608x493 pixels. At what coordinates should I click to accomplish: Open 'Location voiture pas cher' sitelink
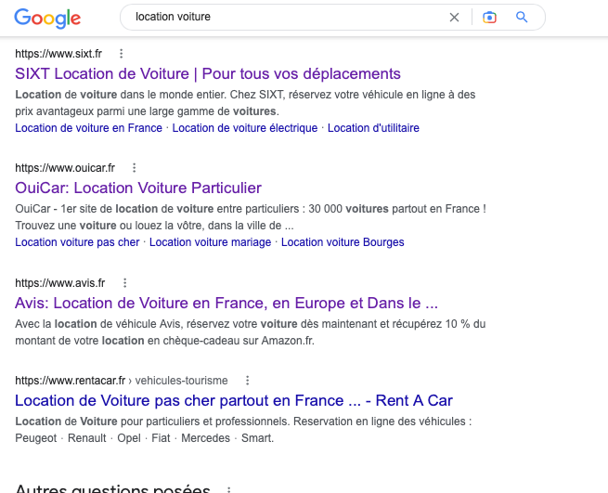point(77,242)
